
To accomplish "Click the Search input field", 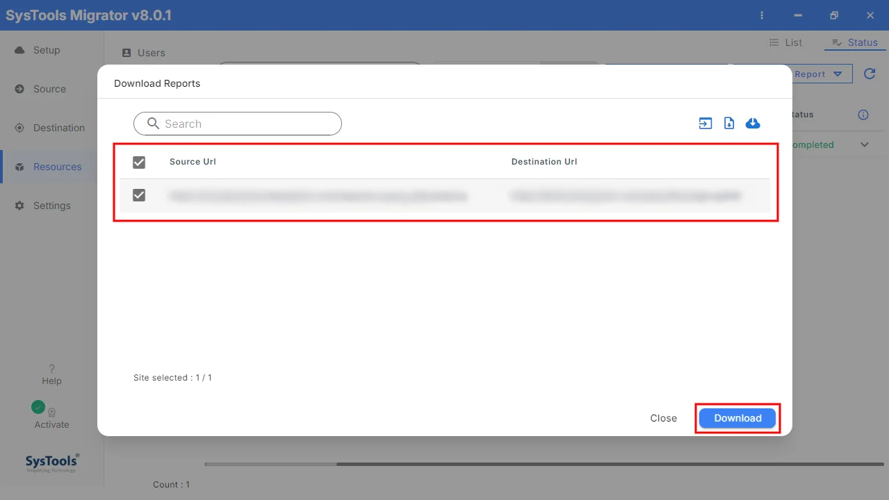I will [x=238, y=124].
